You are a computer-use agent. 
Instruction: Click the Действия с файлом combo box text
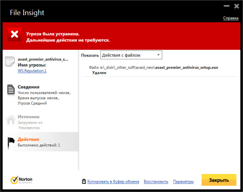[x=121, y=55]
